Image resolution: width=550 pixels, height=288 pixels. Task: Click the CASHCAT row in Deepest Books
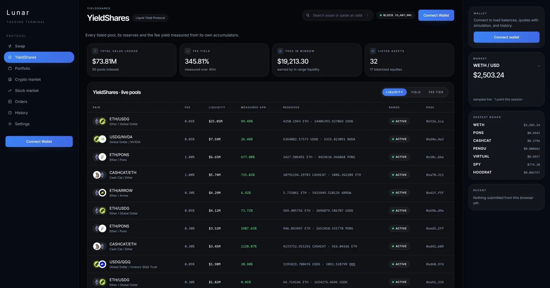pyautogui.click(x=506, y=141)
